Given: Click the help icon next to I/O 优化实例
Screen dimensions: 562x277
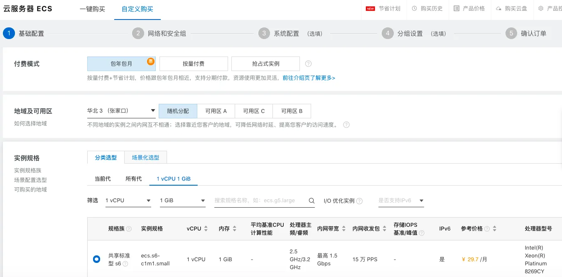Looking at the screenshot, I should 360,200.
